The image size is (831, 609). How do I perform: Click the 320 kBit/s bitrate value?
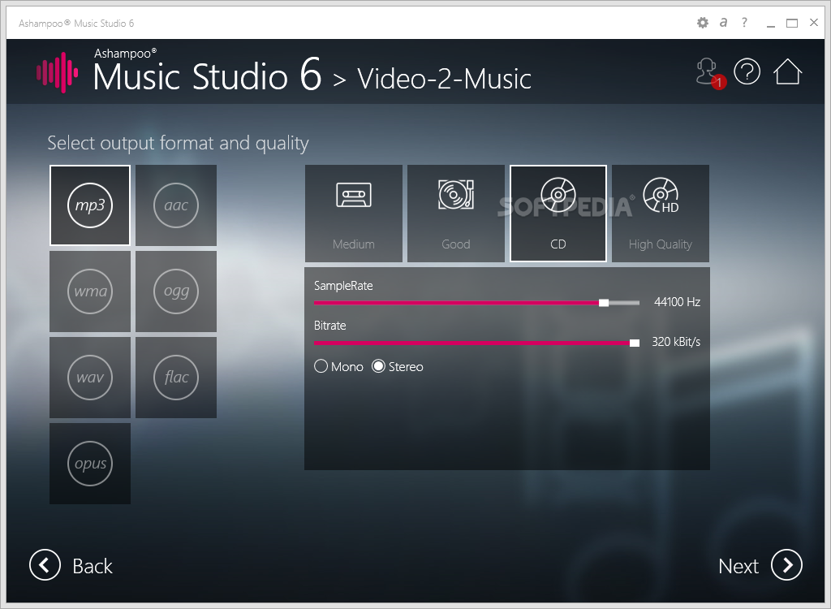point(676,342)
